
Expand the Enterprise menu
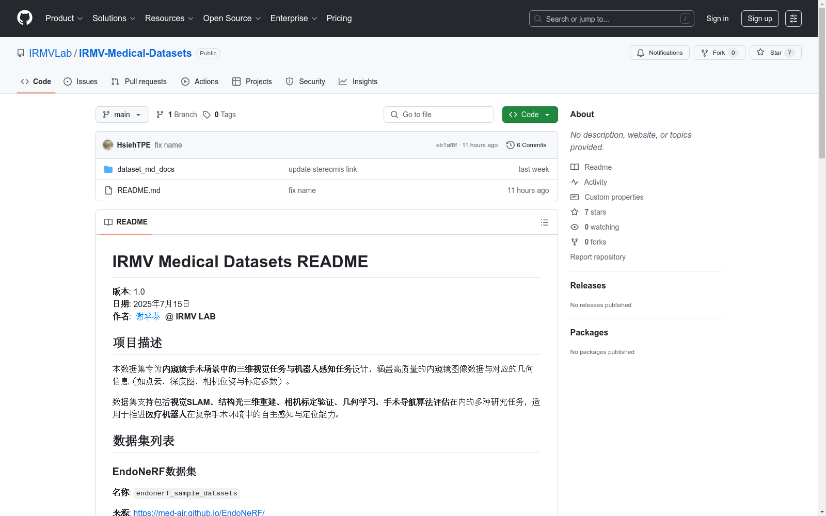point(294,18)
